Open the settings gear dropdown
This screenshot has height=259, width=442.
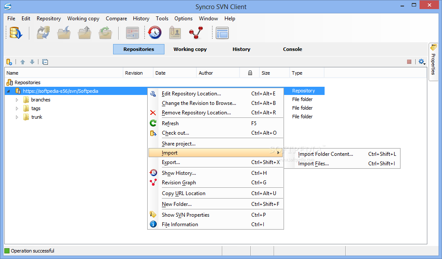pyautogui.click(x=422, y=62)
